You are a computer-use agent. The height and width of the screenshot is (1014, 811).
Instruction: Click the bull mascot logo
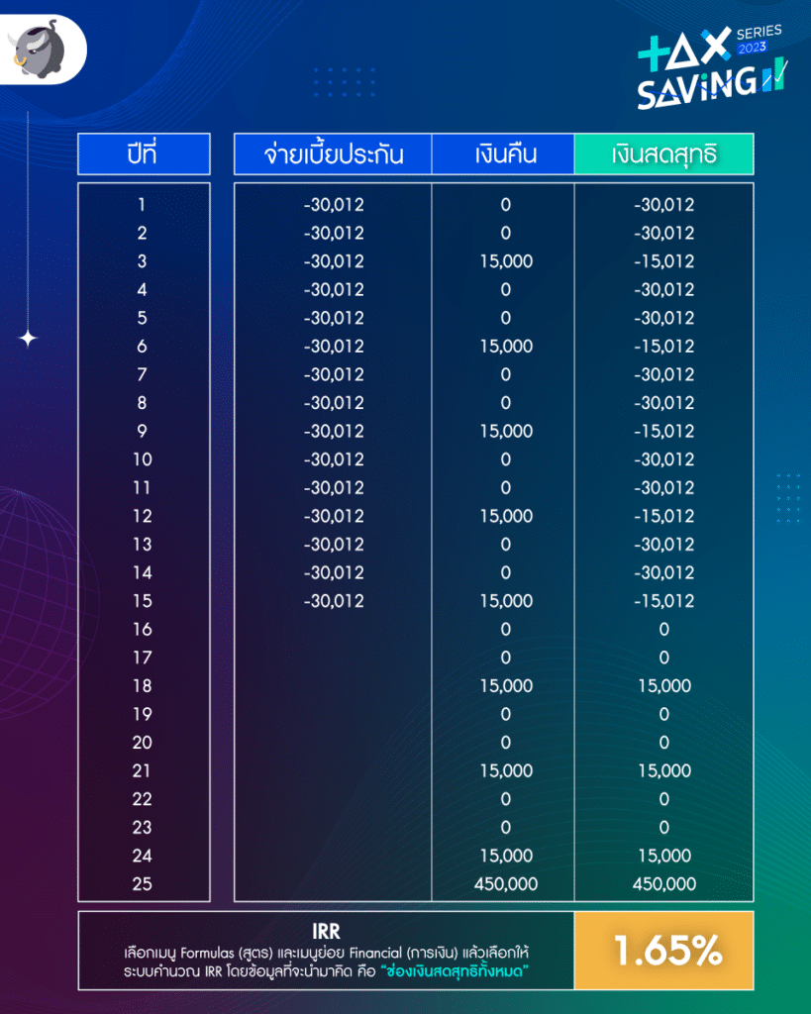pos(42,51)
